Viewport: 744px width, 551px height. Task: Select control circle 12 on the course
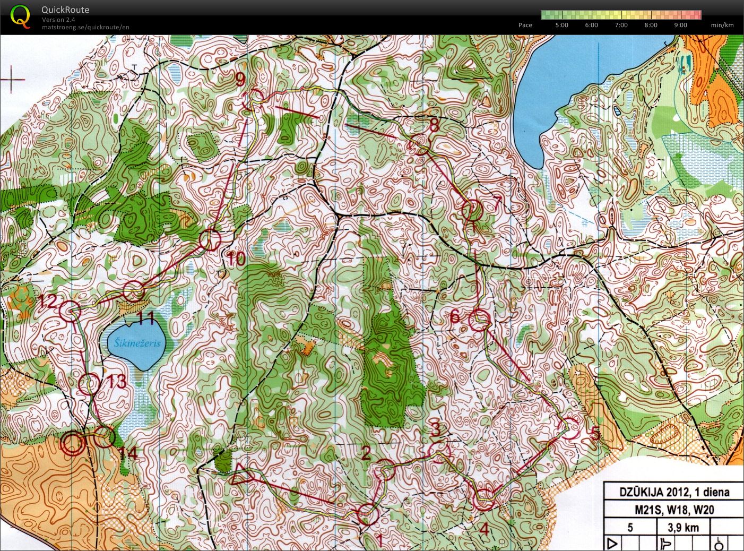click(70, 312)
